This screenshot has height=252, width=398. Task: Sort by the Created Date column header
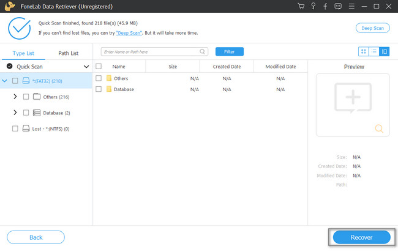pos(227,67)
